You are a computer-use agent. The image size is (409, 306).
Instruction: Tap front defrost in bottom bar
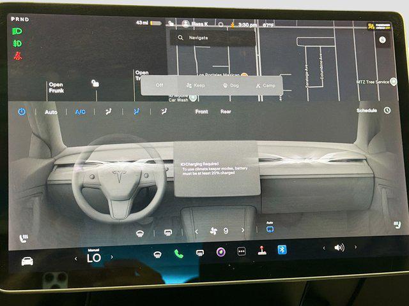pyautogui.click(x=158, y=254)
